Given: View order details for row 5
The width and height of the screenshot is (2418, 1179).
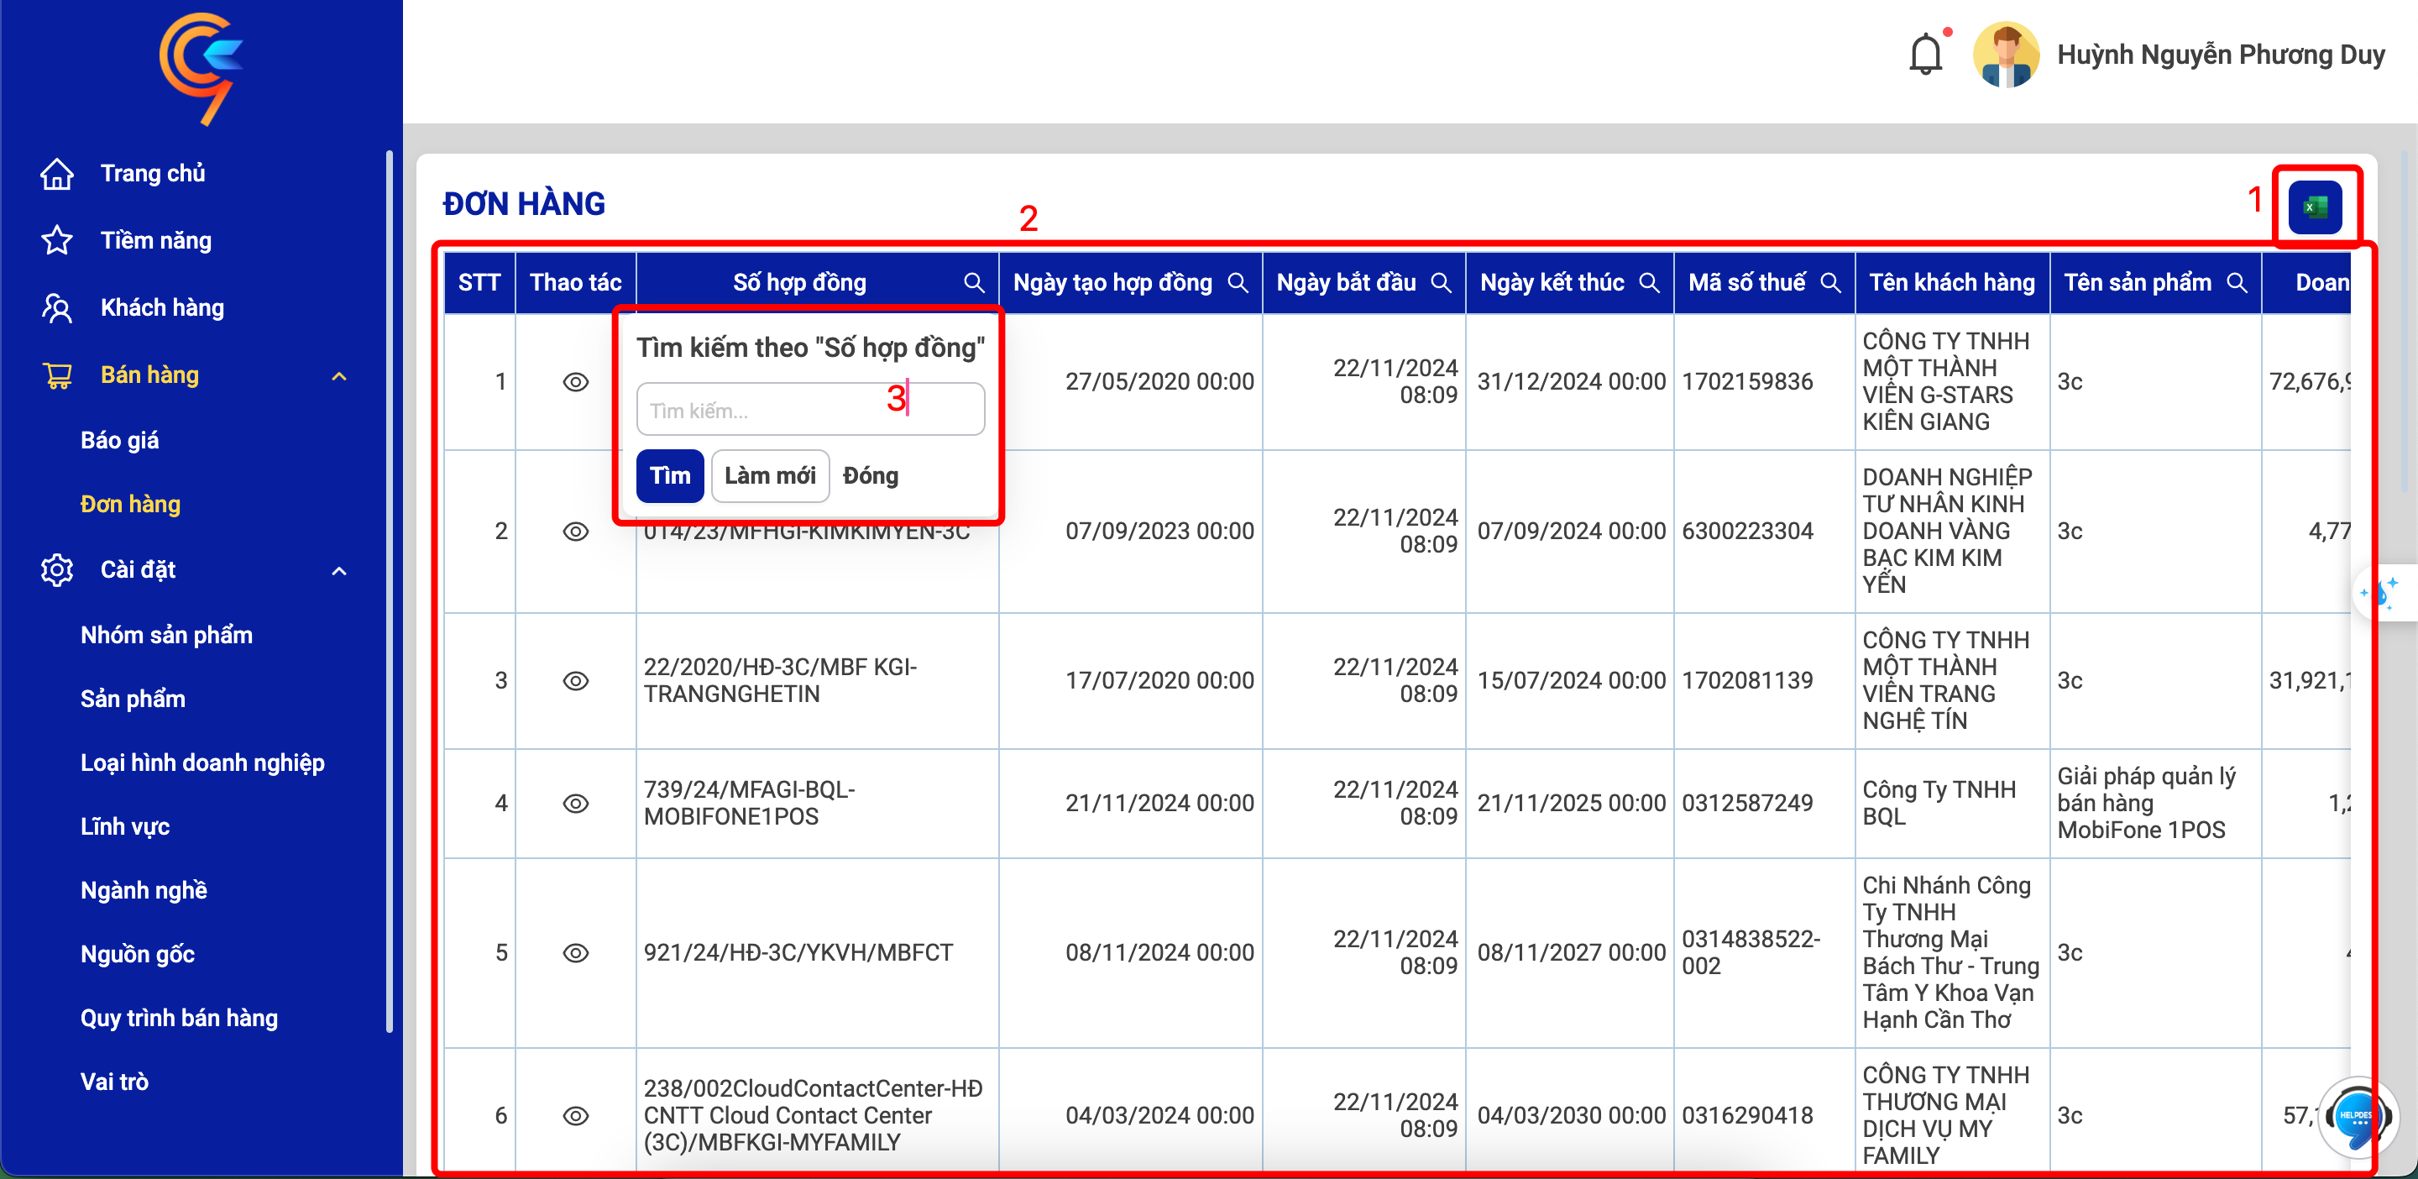Looking at the screenshot, I should click(x=575, y=953).
